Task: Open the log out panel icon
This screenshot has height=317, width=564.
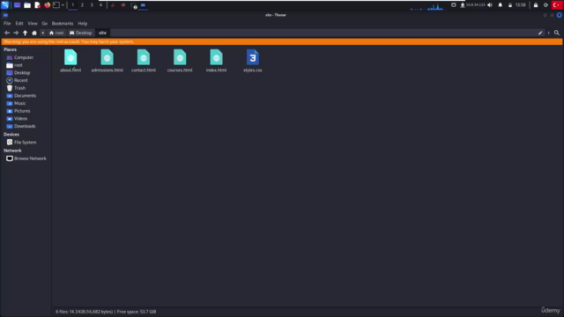Action: [545, 5]
